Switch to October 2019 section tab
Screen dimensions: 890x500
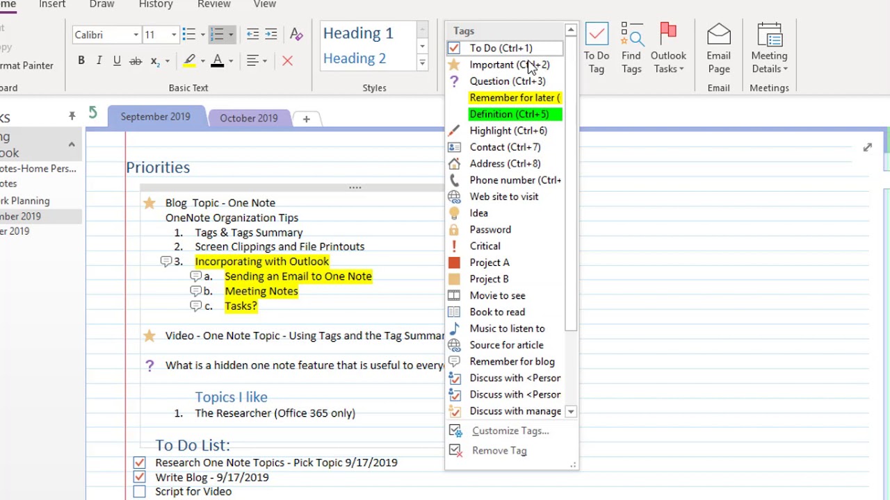[x=248, y=118]
